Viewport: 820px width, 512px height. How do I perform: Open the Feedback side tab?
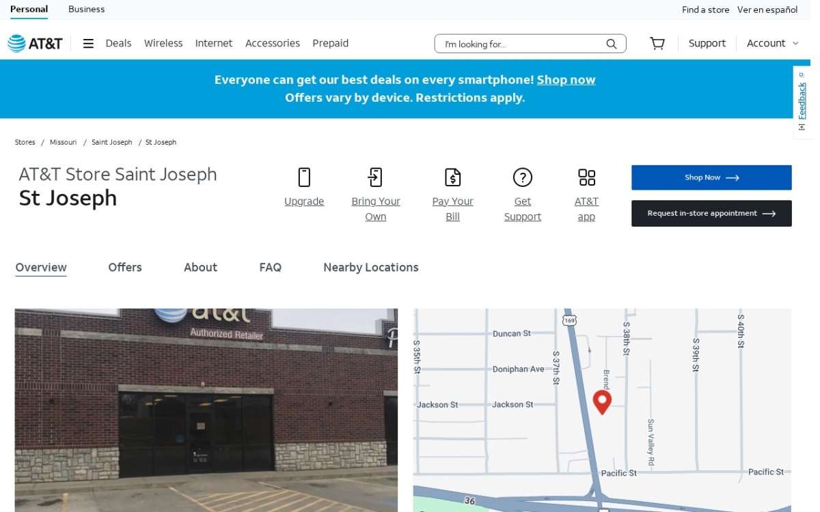[x=802, y=102]
